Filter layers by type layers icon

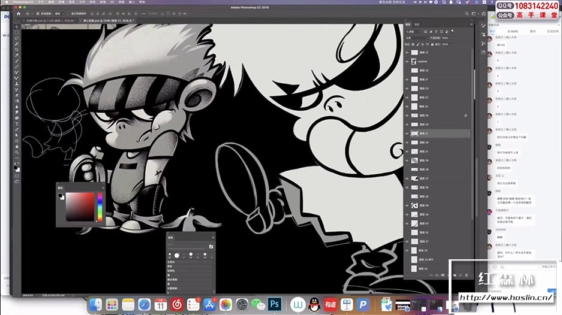(x=436, y=32)
